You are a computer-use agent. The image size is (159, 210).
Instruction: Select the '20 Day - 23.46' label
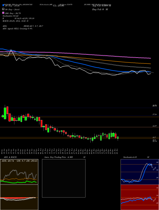click(12, 6)
